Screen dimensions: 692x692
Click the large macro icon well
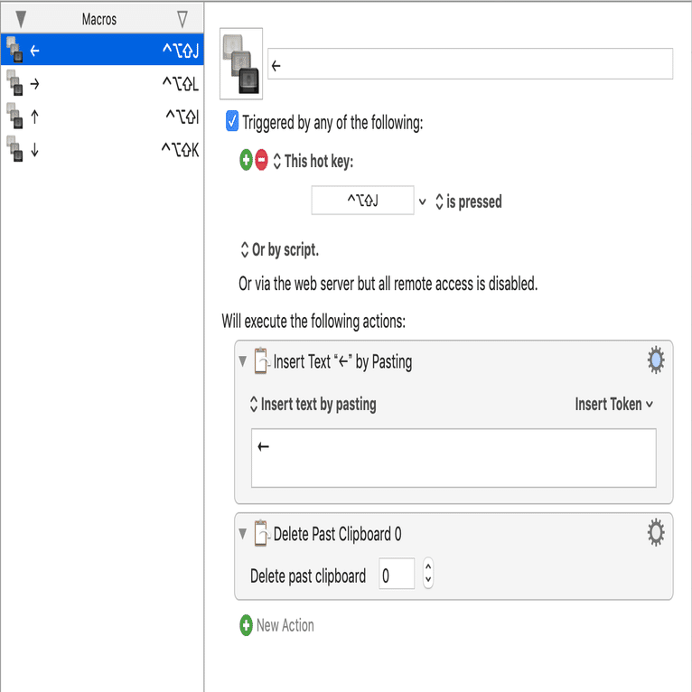tap(241, 63)
